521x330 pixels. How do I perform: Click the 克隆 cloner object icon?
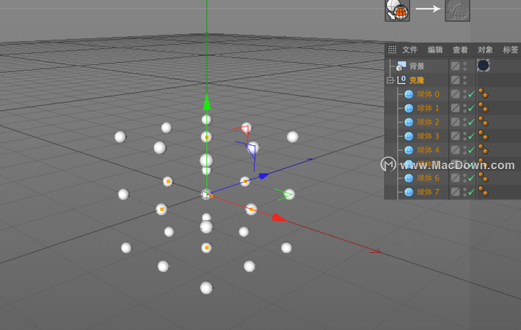[401, 80]
